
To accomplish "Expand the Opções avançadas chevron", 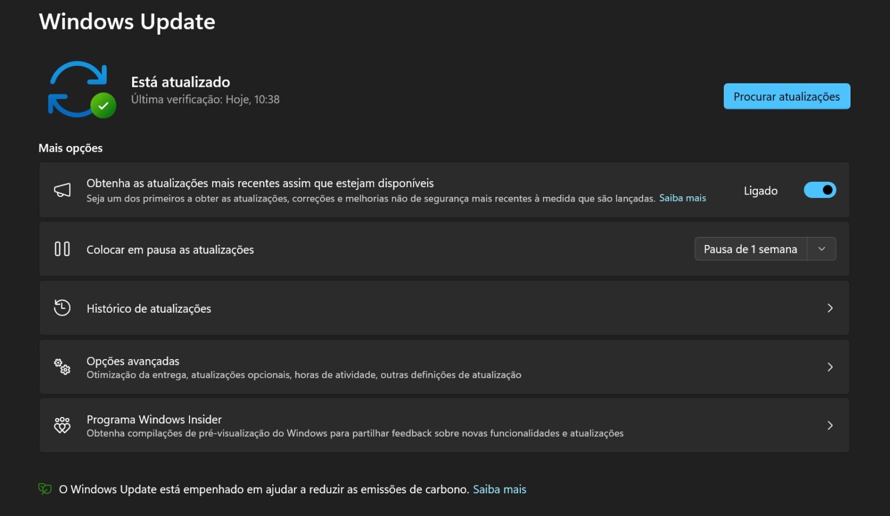I will 830,367.
